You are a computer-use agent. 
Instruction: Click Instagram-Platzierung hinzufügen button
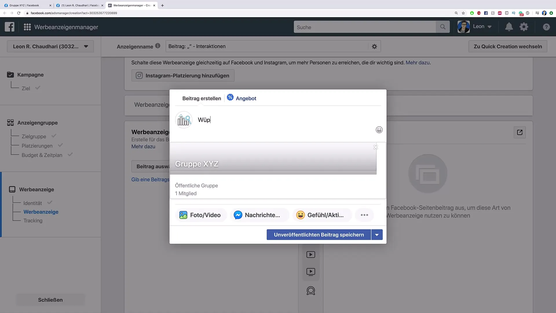pos(183,76)
